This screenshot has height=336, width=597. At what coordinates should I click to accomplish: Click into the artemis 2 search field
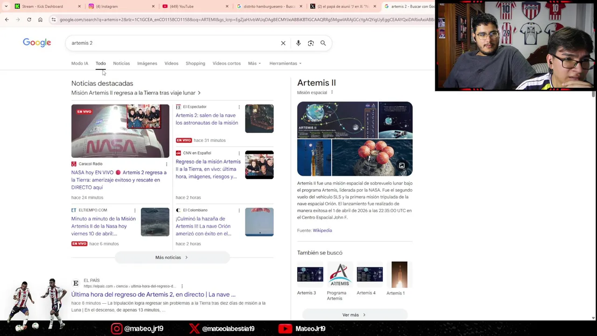pos(173,43)
